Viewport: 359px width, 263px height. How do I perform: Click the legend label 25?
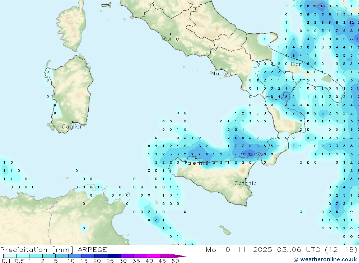pos(110,261)
